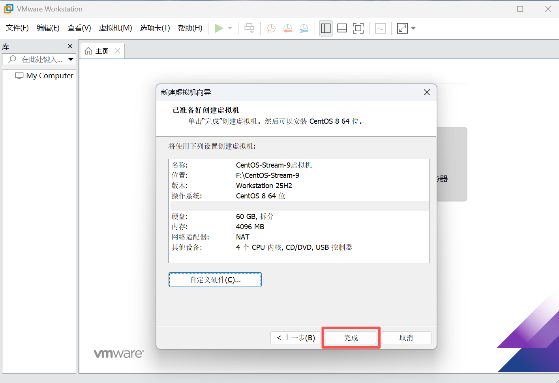Expand the library search filter dropdown
Image resolution: width=559 pixels, height=383 pixels.
pos(71,59)
